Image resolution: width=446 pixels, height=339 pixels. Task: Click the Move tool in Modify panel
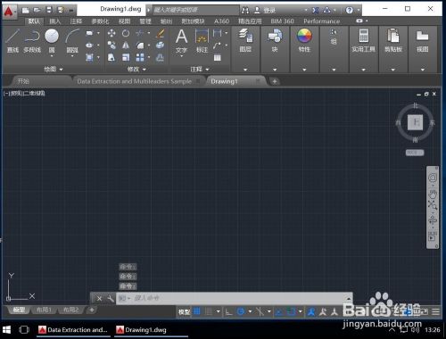(111, 33)
